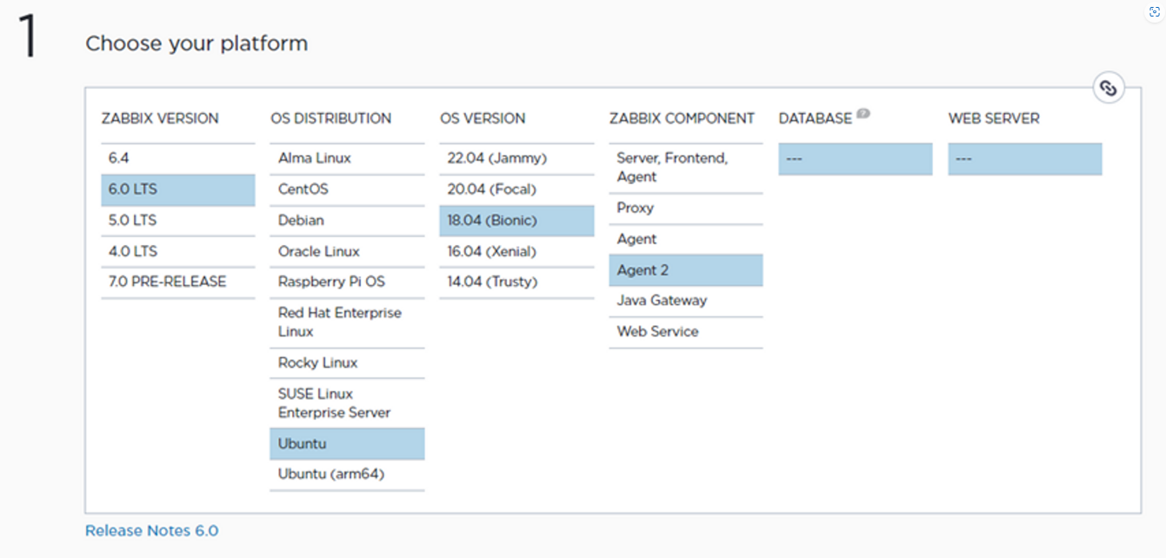1166x558 pixels.
Task: Click the ZABBIX VERSION column header
Action: 160,118
